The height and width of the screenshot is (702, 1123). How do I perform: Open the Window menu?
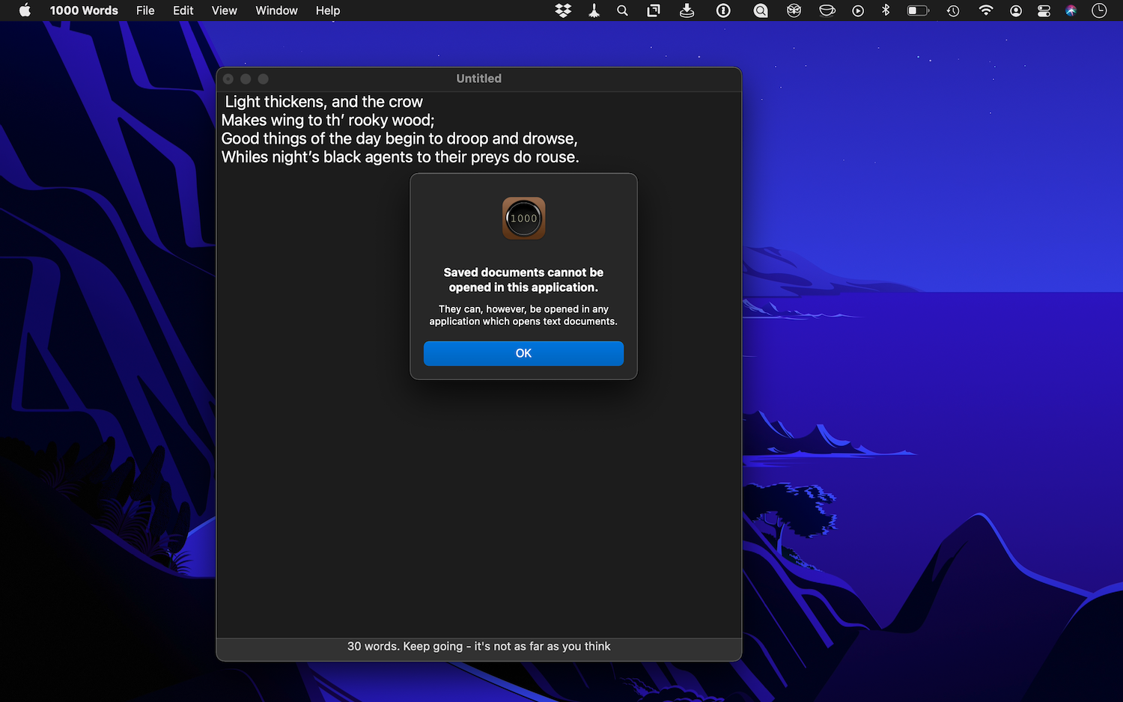click(276, 10)
